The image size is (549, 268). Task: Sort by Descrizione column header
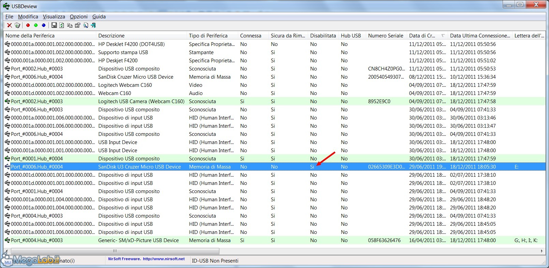[142, 35]
